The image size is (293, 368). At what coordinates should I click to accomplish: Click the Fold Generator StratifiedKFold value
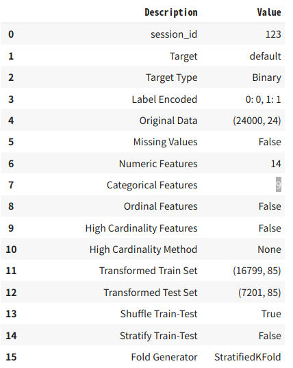pos(248,357)
